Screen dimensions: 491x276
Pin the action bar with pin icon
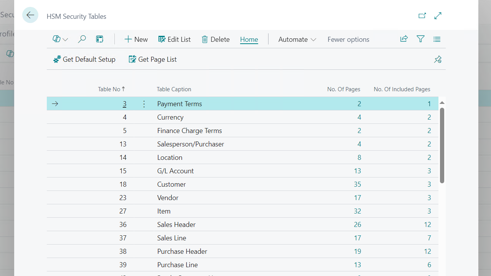438,59
